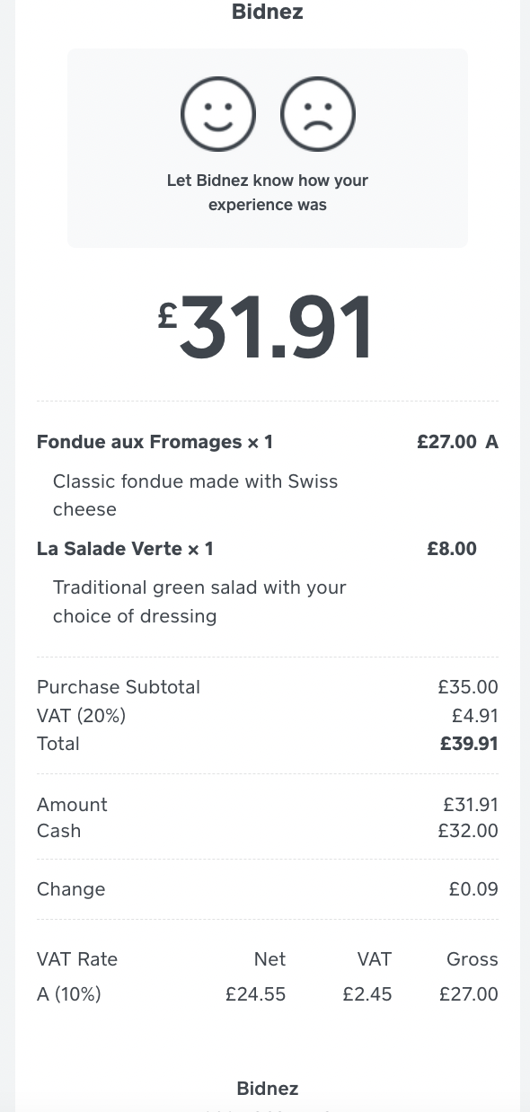This screenshot has width=530, height=1112.
Task: Tap the pound symbol next to the total
Action: coord(167,316)
